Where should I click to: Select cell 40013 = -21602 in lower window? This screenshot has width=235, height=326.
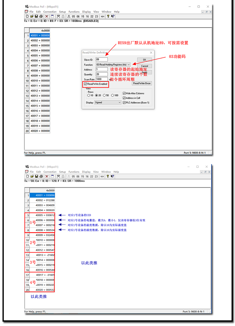(42, 255)
